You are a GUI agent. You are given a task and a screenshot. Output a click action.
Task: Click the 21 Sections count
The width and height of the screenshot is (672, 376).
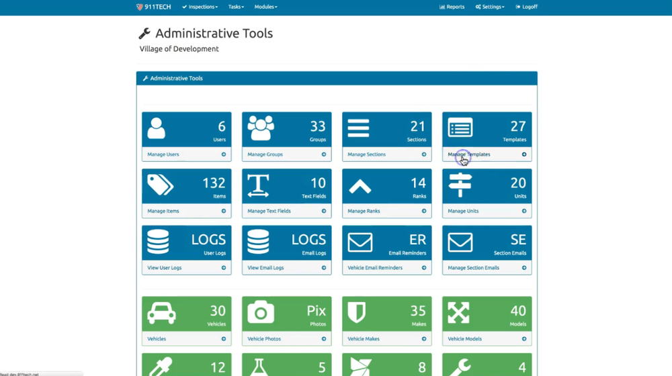coord(418,127)
